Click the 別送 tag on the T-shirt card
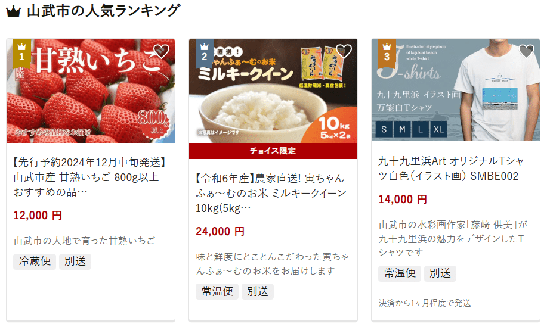 pos(440,273)
